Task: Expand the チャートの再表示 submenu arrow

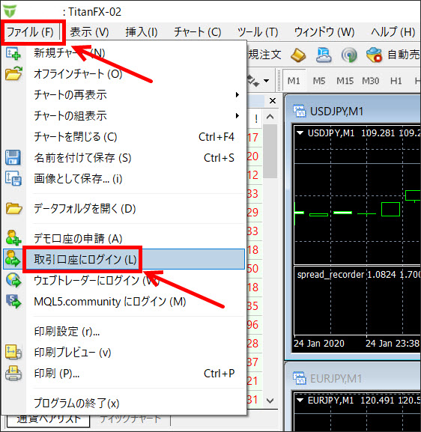Action: pyautogui.click(x=237, y=95)
